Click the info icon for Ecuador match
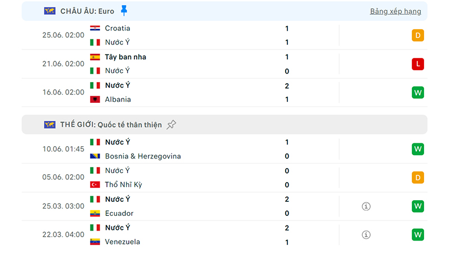The height and width of the screenshot is (253, 450). 366,206
